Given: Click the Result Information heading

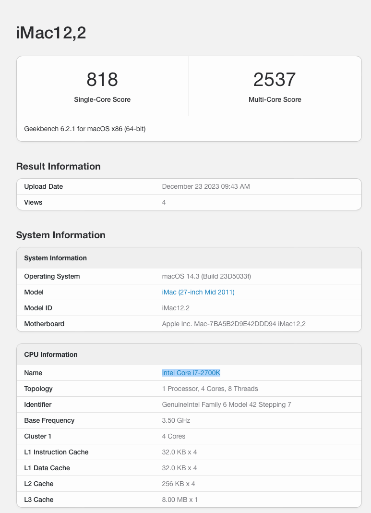Looking at the screenshot, I should [x=58, y=166].
